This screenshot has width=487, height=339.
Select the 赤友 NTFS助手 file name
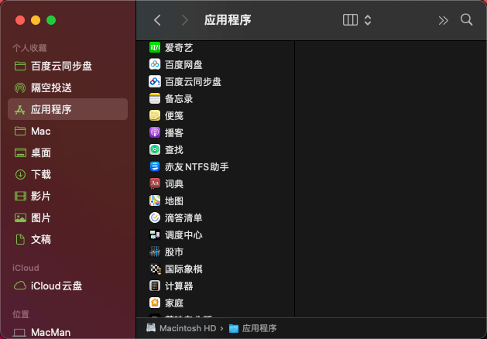point(197,167)
